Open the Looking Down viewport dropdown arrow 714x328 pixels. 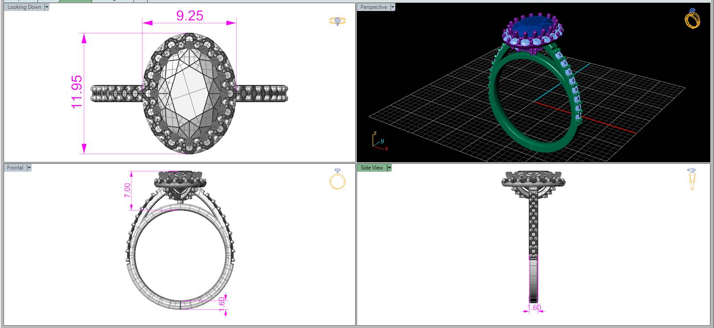pos(47,7)
